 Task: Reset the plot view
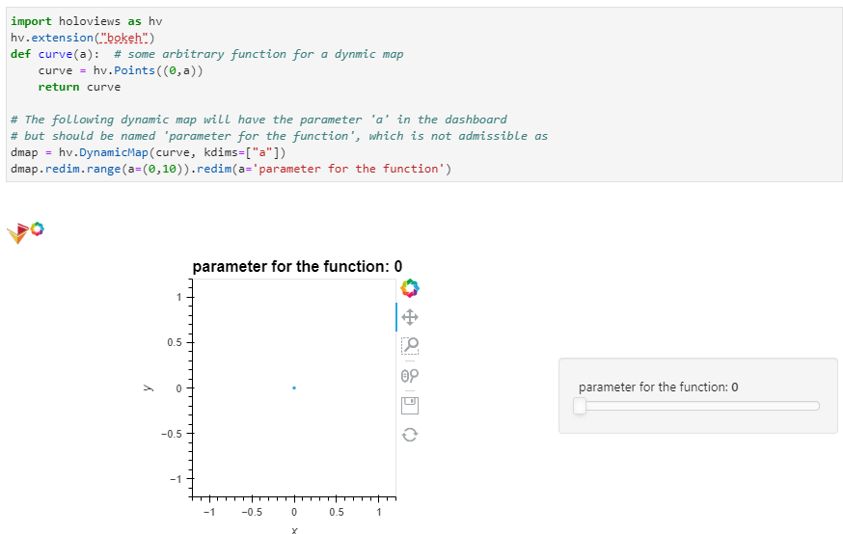[x=410, y=435]
